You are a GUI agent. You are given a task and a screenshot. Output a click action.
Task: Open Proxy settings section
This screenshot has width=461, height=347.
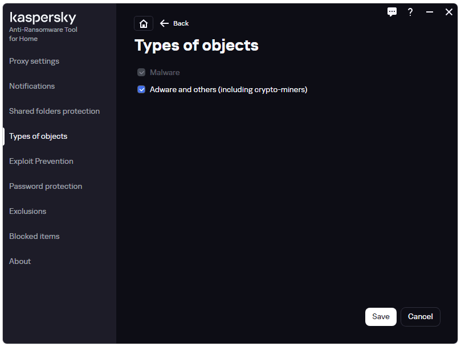pos(34,61)
